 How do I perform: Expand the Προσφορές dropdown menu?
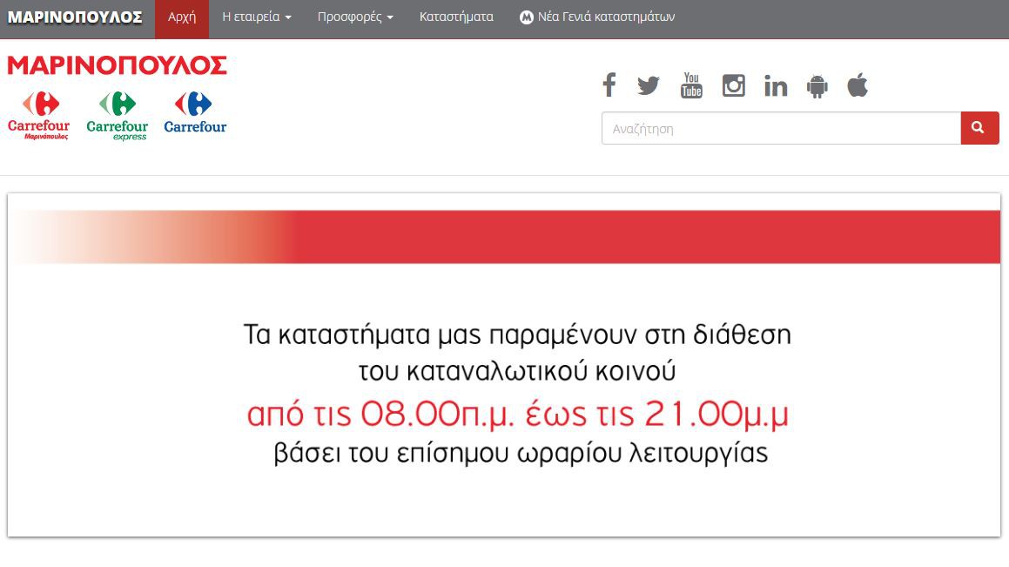[355, 17]
